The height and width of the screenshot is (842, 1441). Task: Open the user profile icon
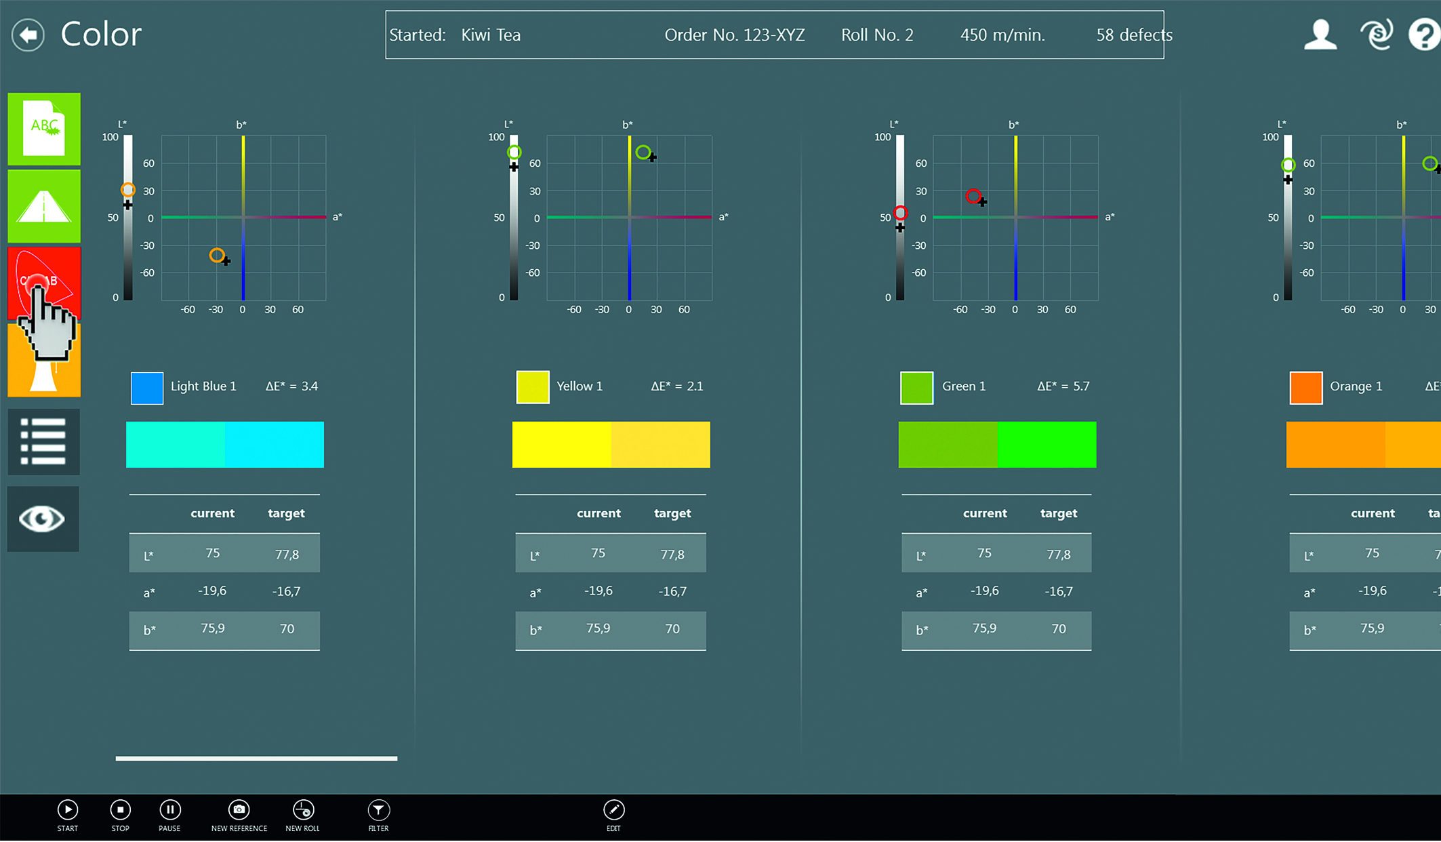[x=1320, y=33]
